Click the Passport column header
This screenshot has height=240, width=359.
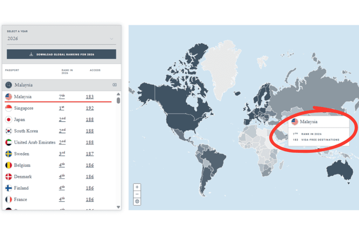tap(12, 70)
